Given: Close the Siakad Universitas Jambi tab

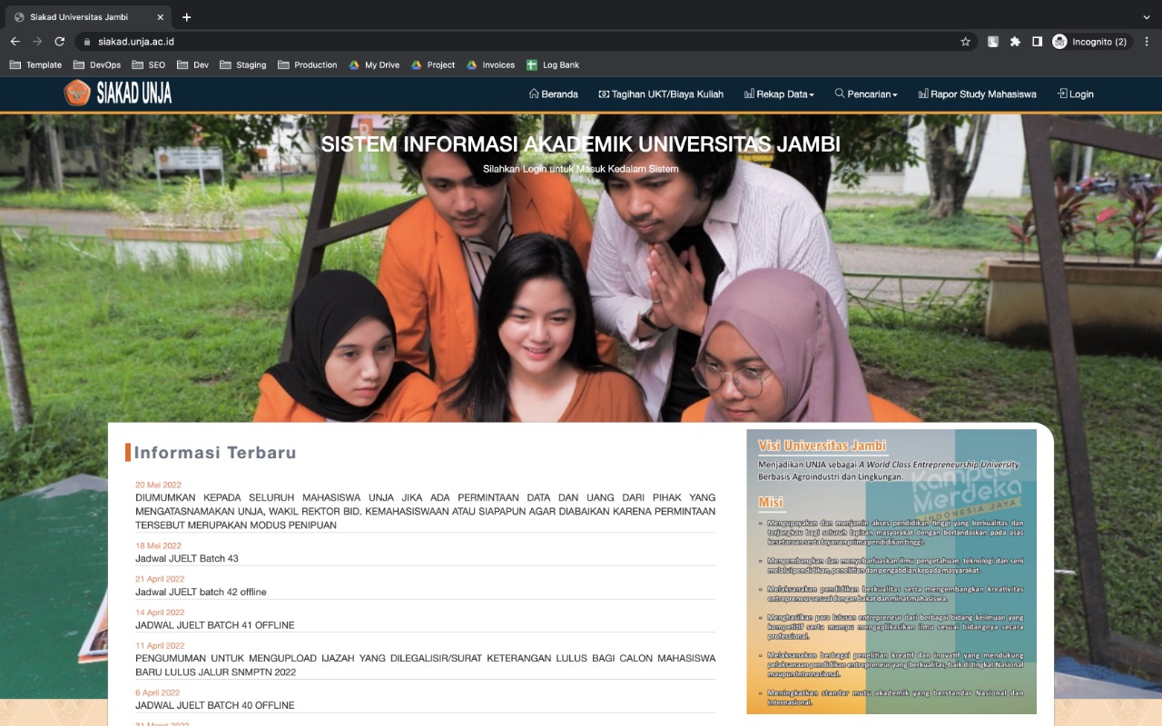Looking at the screenshot, I should click(x=160, y=17).
